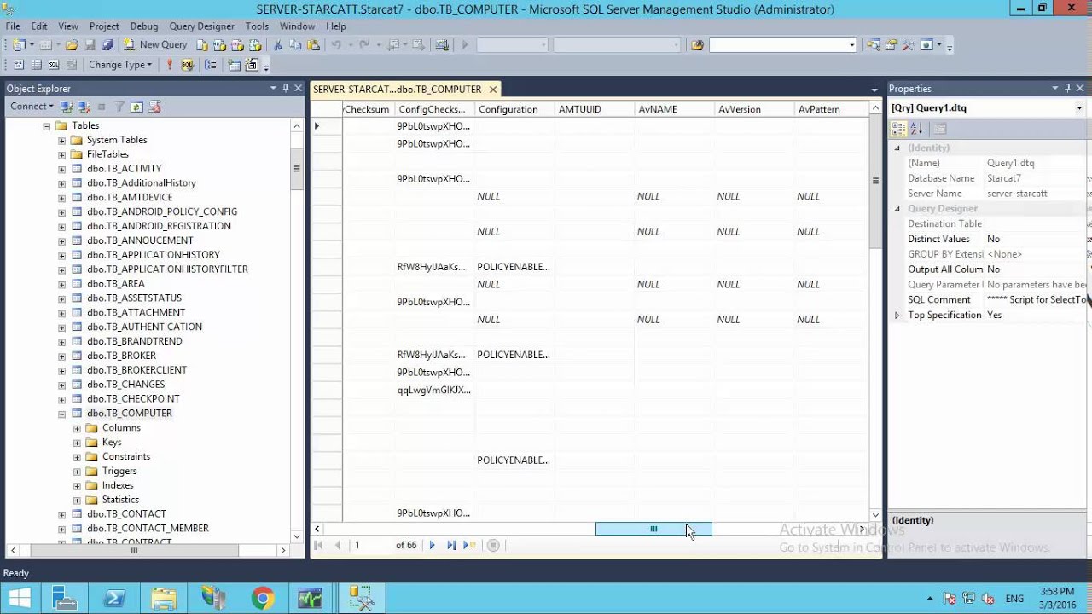Click the Add Table icon

(235, 65)
